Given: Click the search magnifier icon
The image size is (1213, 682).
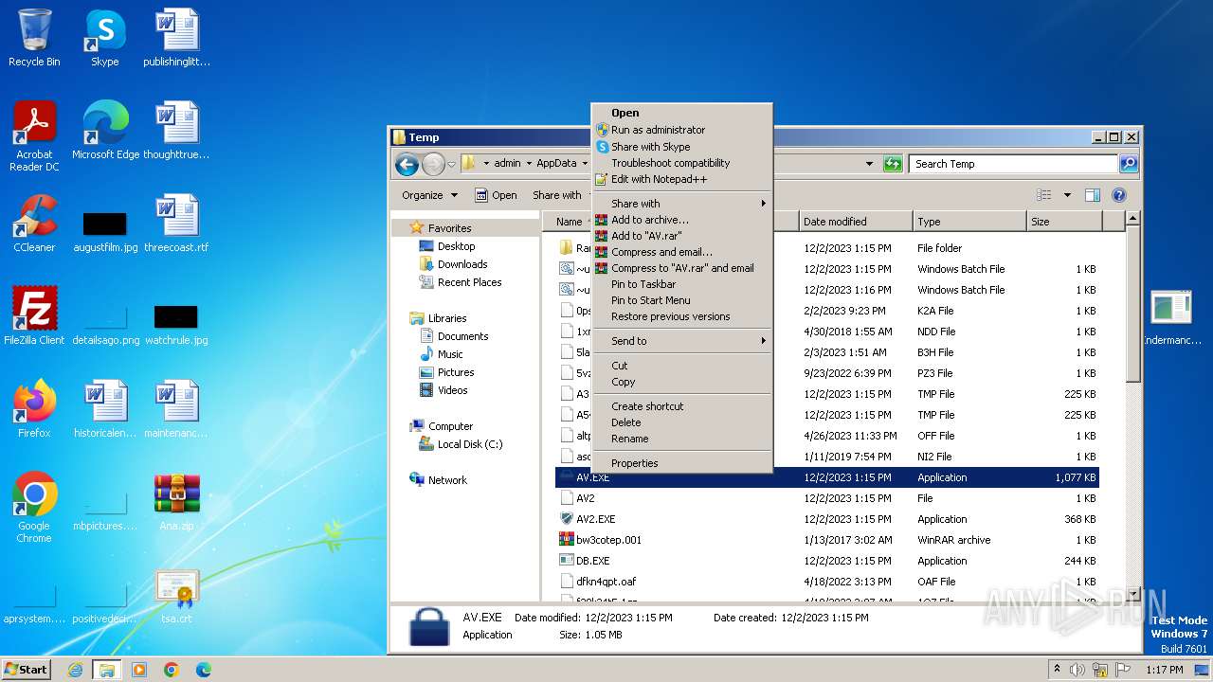Looking at the screenshot, I should [1128, 164].
